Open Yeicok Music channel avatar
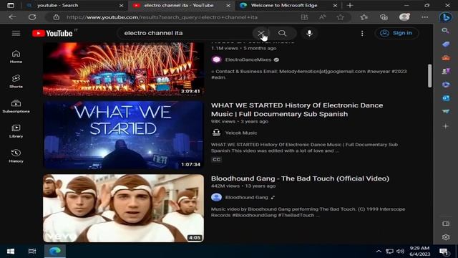This screenshot has width=458, height=258. [216, 133]
